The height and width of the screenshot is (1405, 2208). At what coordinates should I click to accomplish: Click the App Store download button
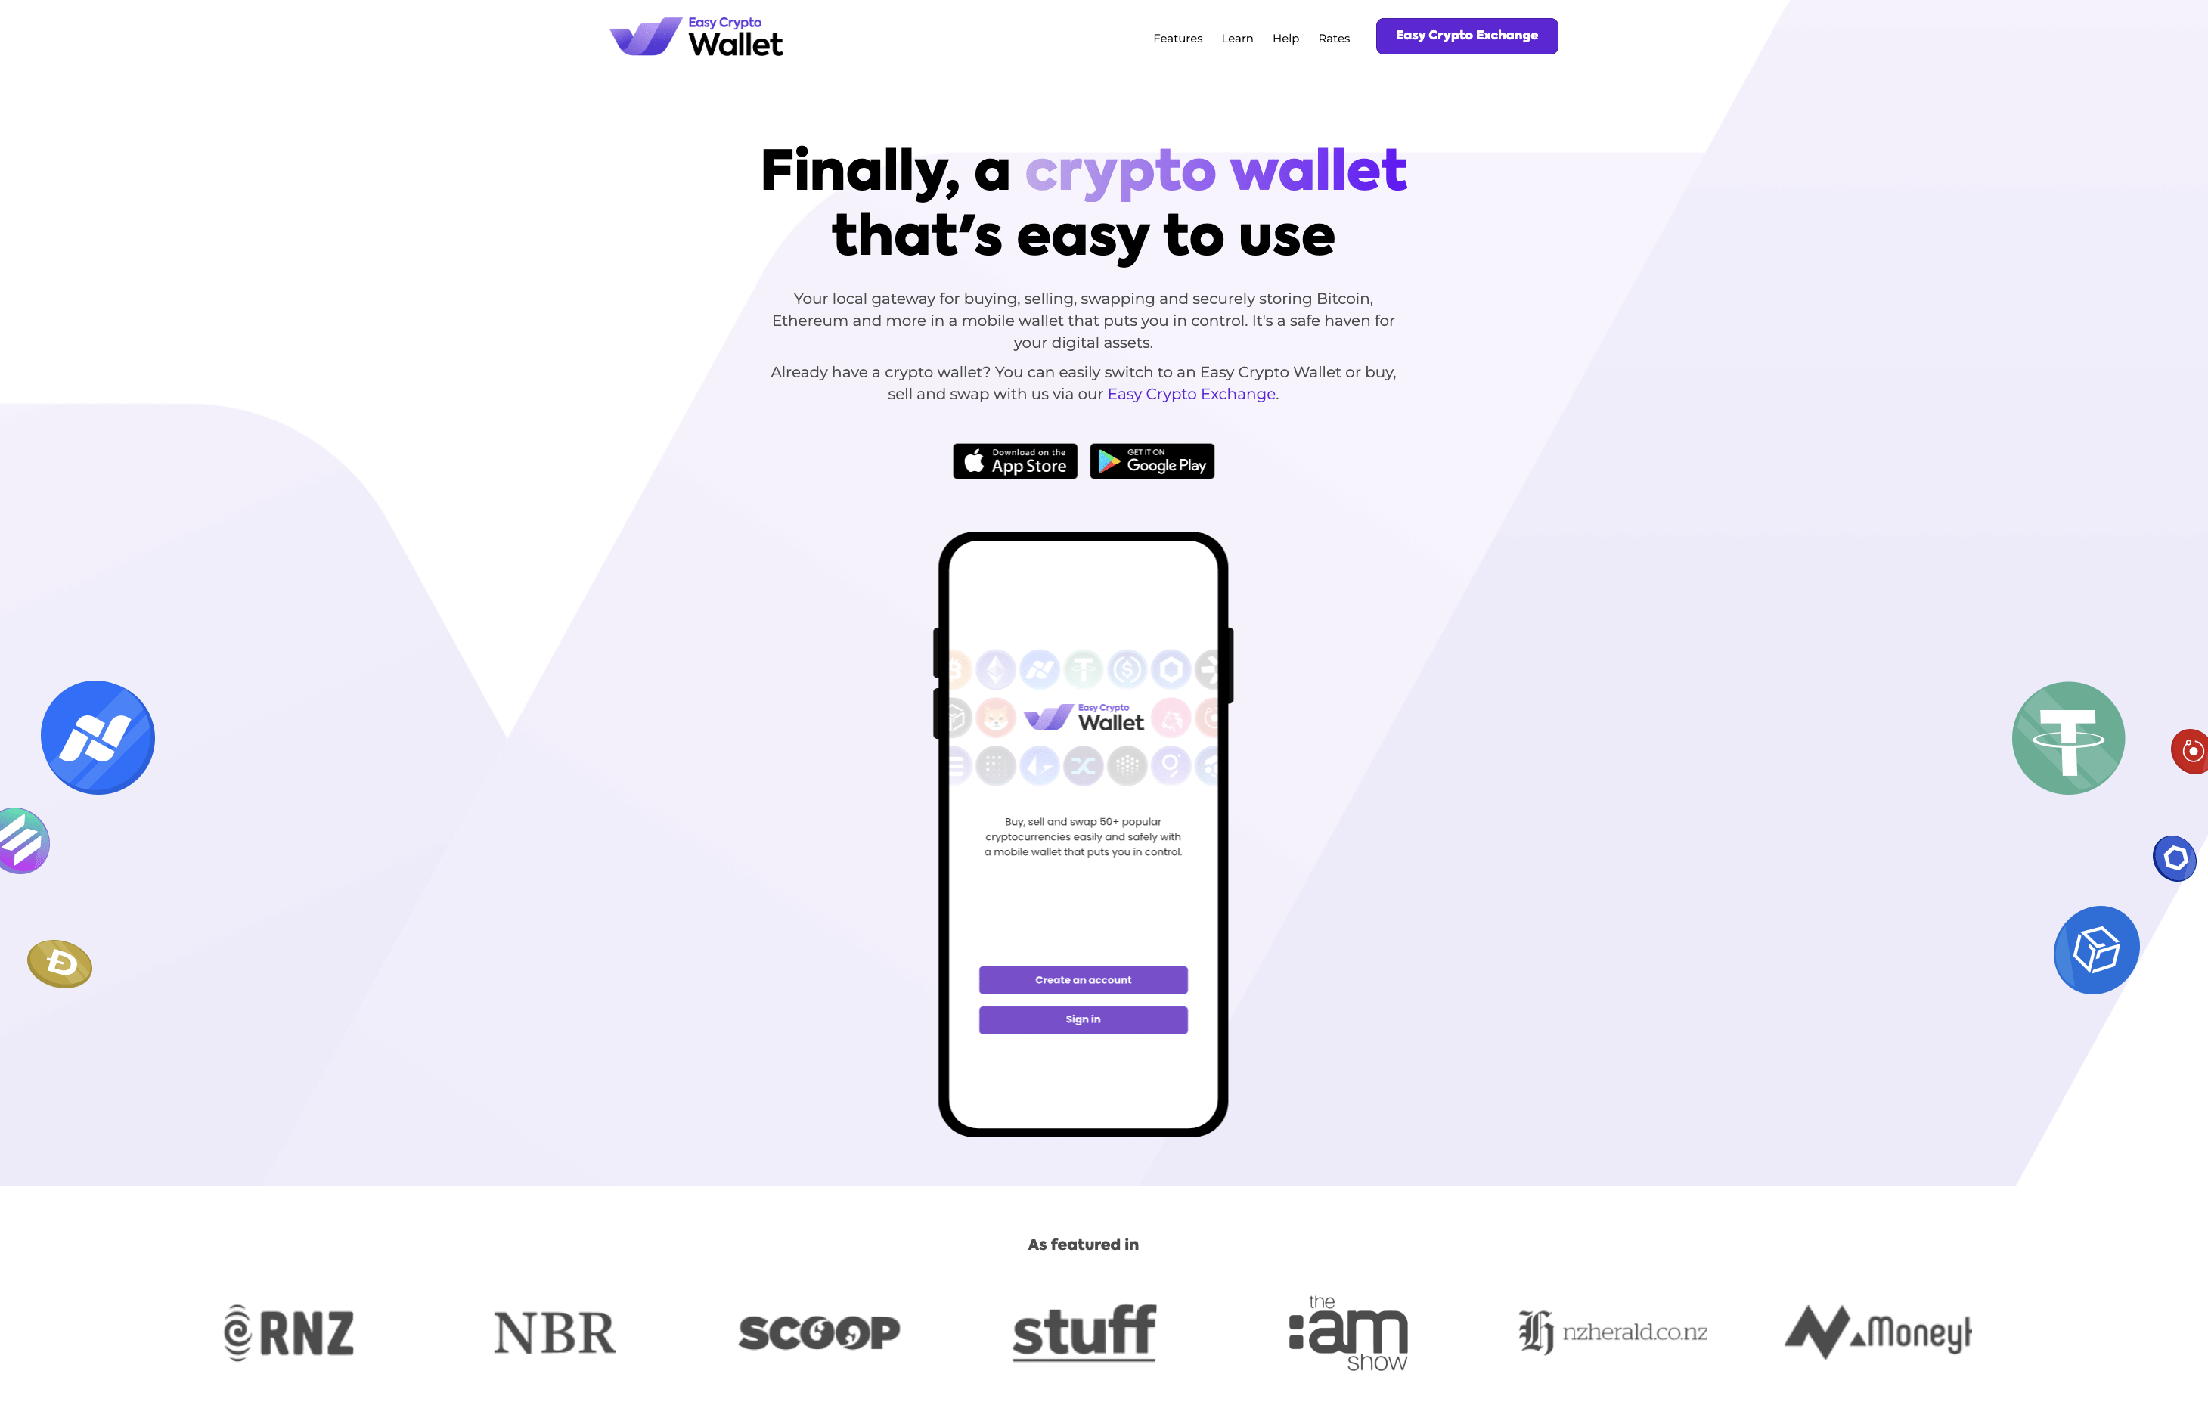point(1016,462)
